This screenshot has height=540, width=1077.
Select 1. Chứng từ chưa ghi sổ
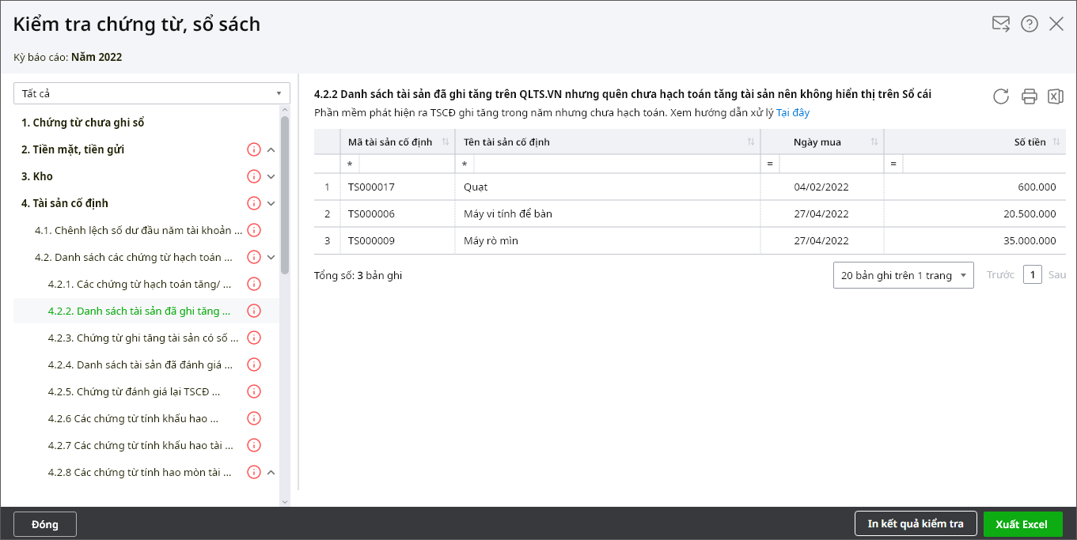pyautogui.click(x=82, y=123)
